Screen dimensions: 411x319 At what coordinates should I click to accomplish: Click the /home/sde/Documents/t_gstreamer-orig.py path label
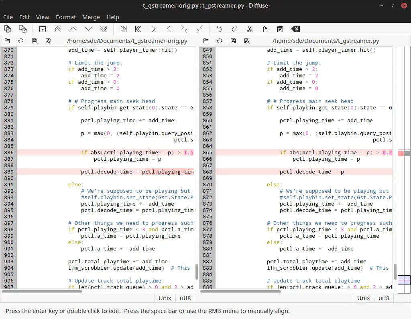pos(127,41)
